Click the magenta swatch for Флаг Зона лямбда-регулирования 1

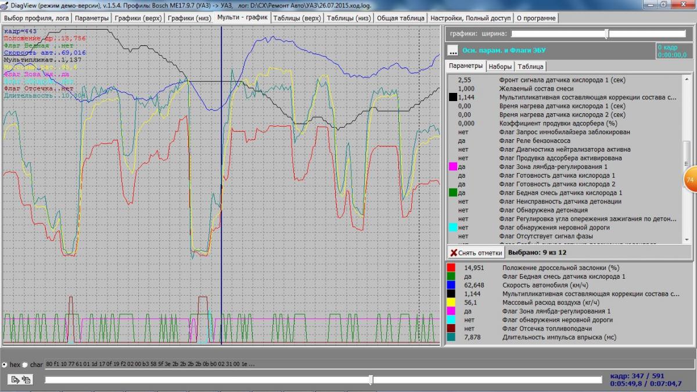click(451, 311)
